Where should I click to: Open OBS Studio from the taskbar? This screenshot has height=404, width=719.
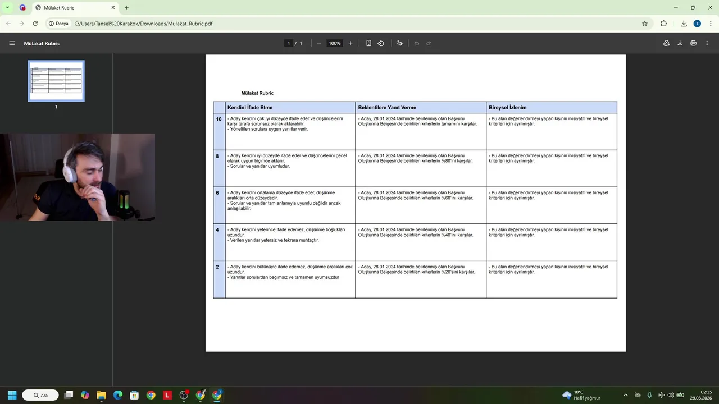(184, 395)
